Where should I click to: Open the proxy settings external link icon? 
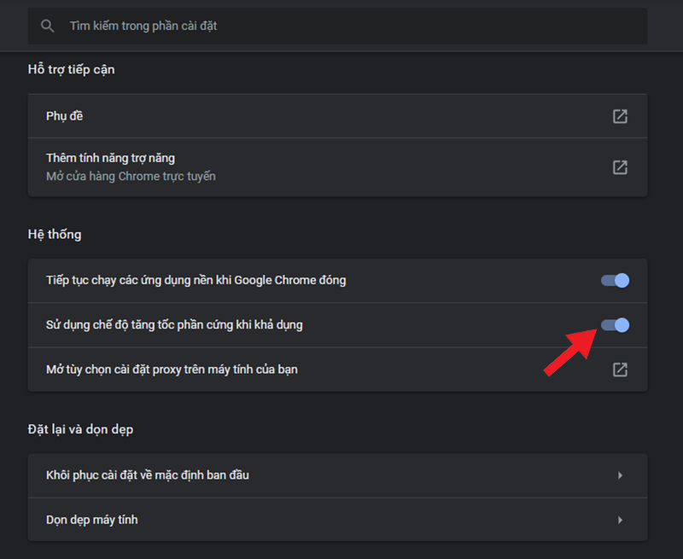click(620, 370)
